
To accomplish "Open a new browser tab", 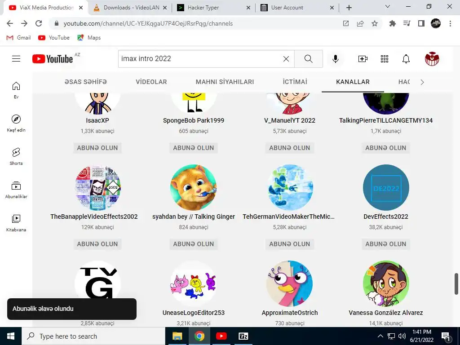I will [349, 8].
